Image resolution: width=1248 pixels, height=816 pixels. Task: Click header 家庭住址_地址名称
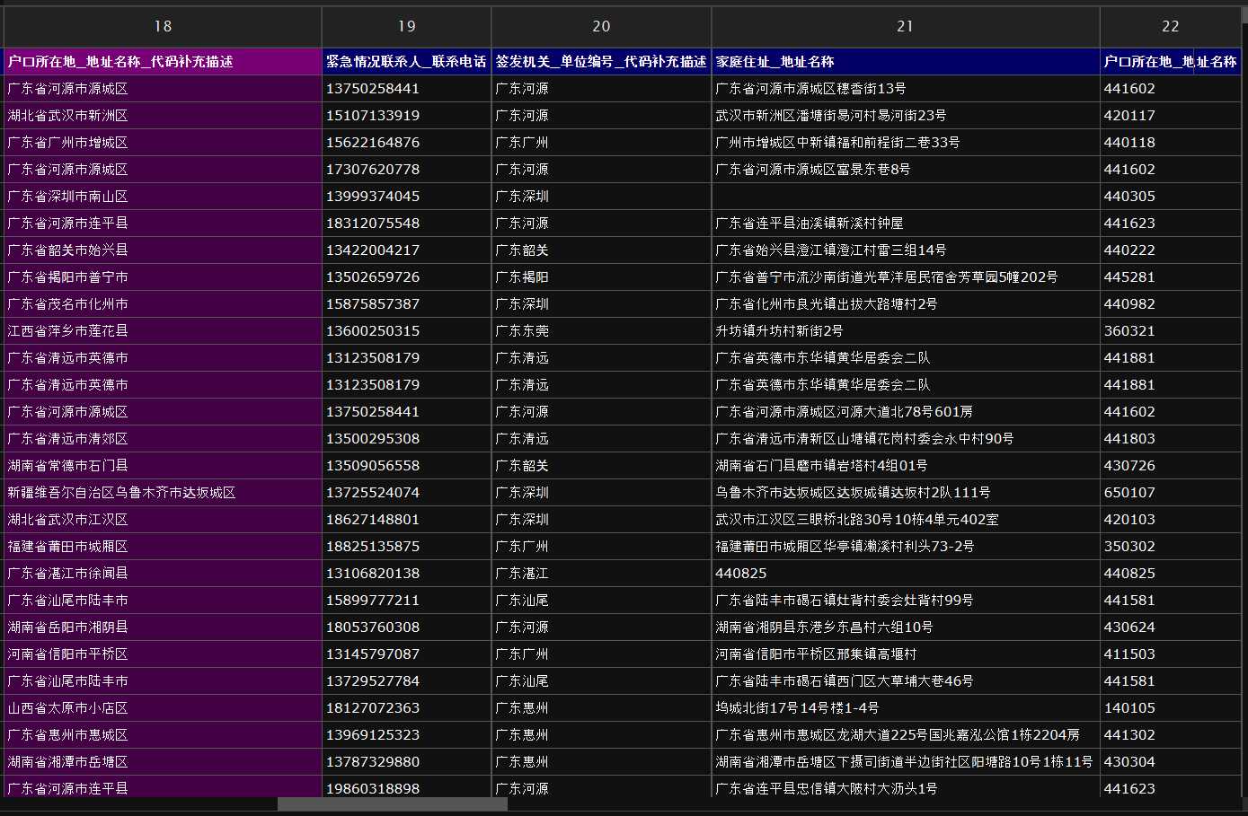(905, 62)
